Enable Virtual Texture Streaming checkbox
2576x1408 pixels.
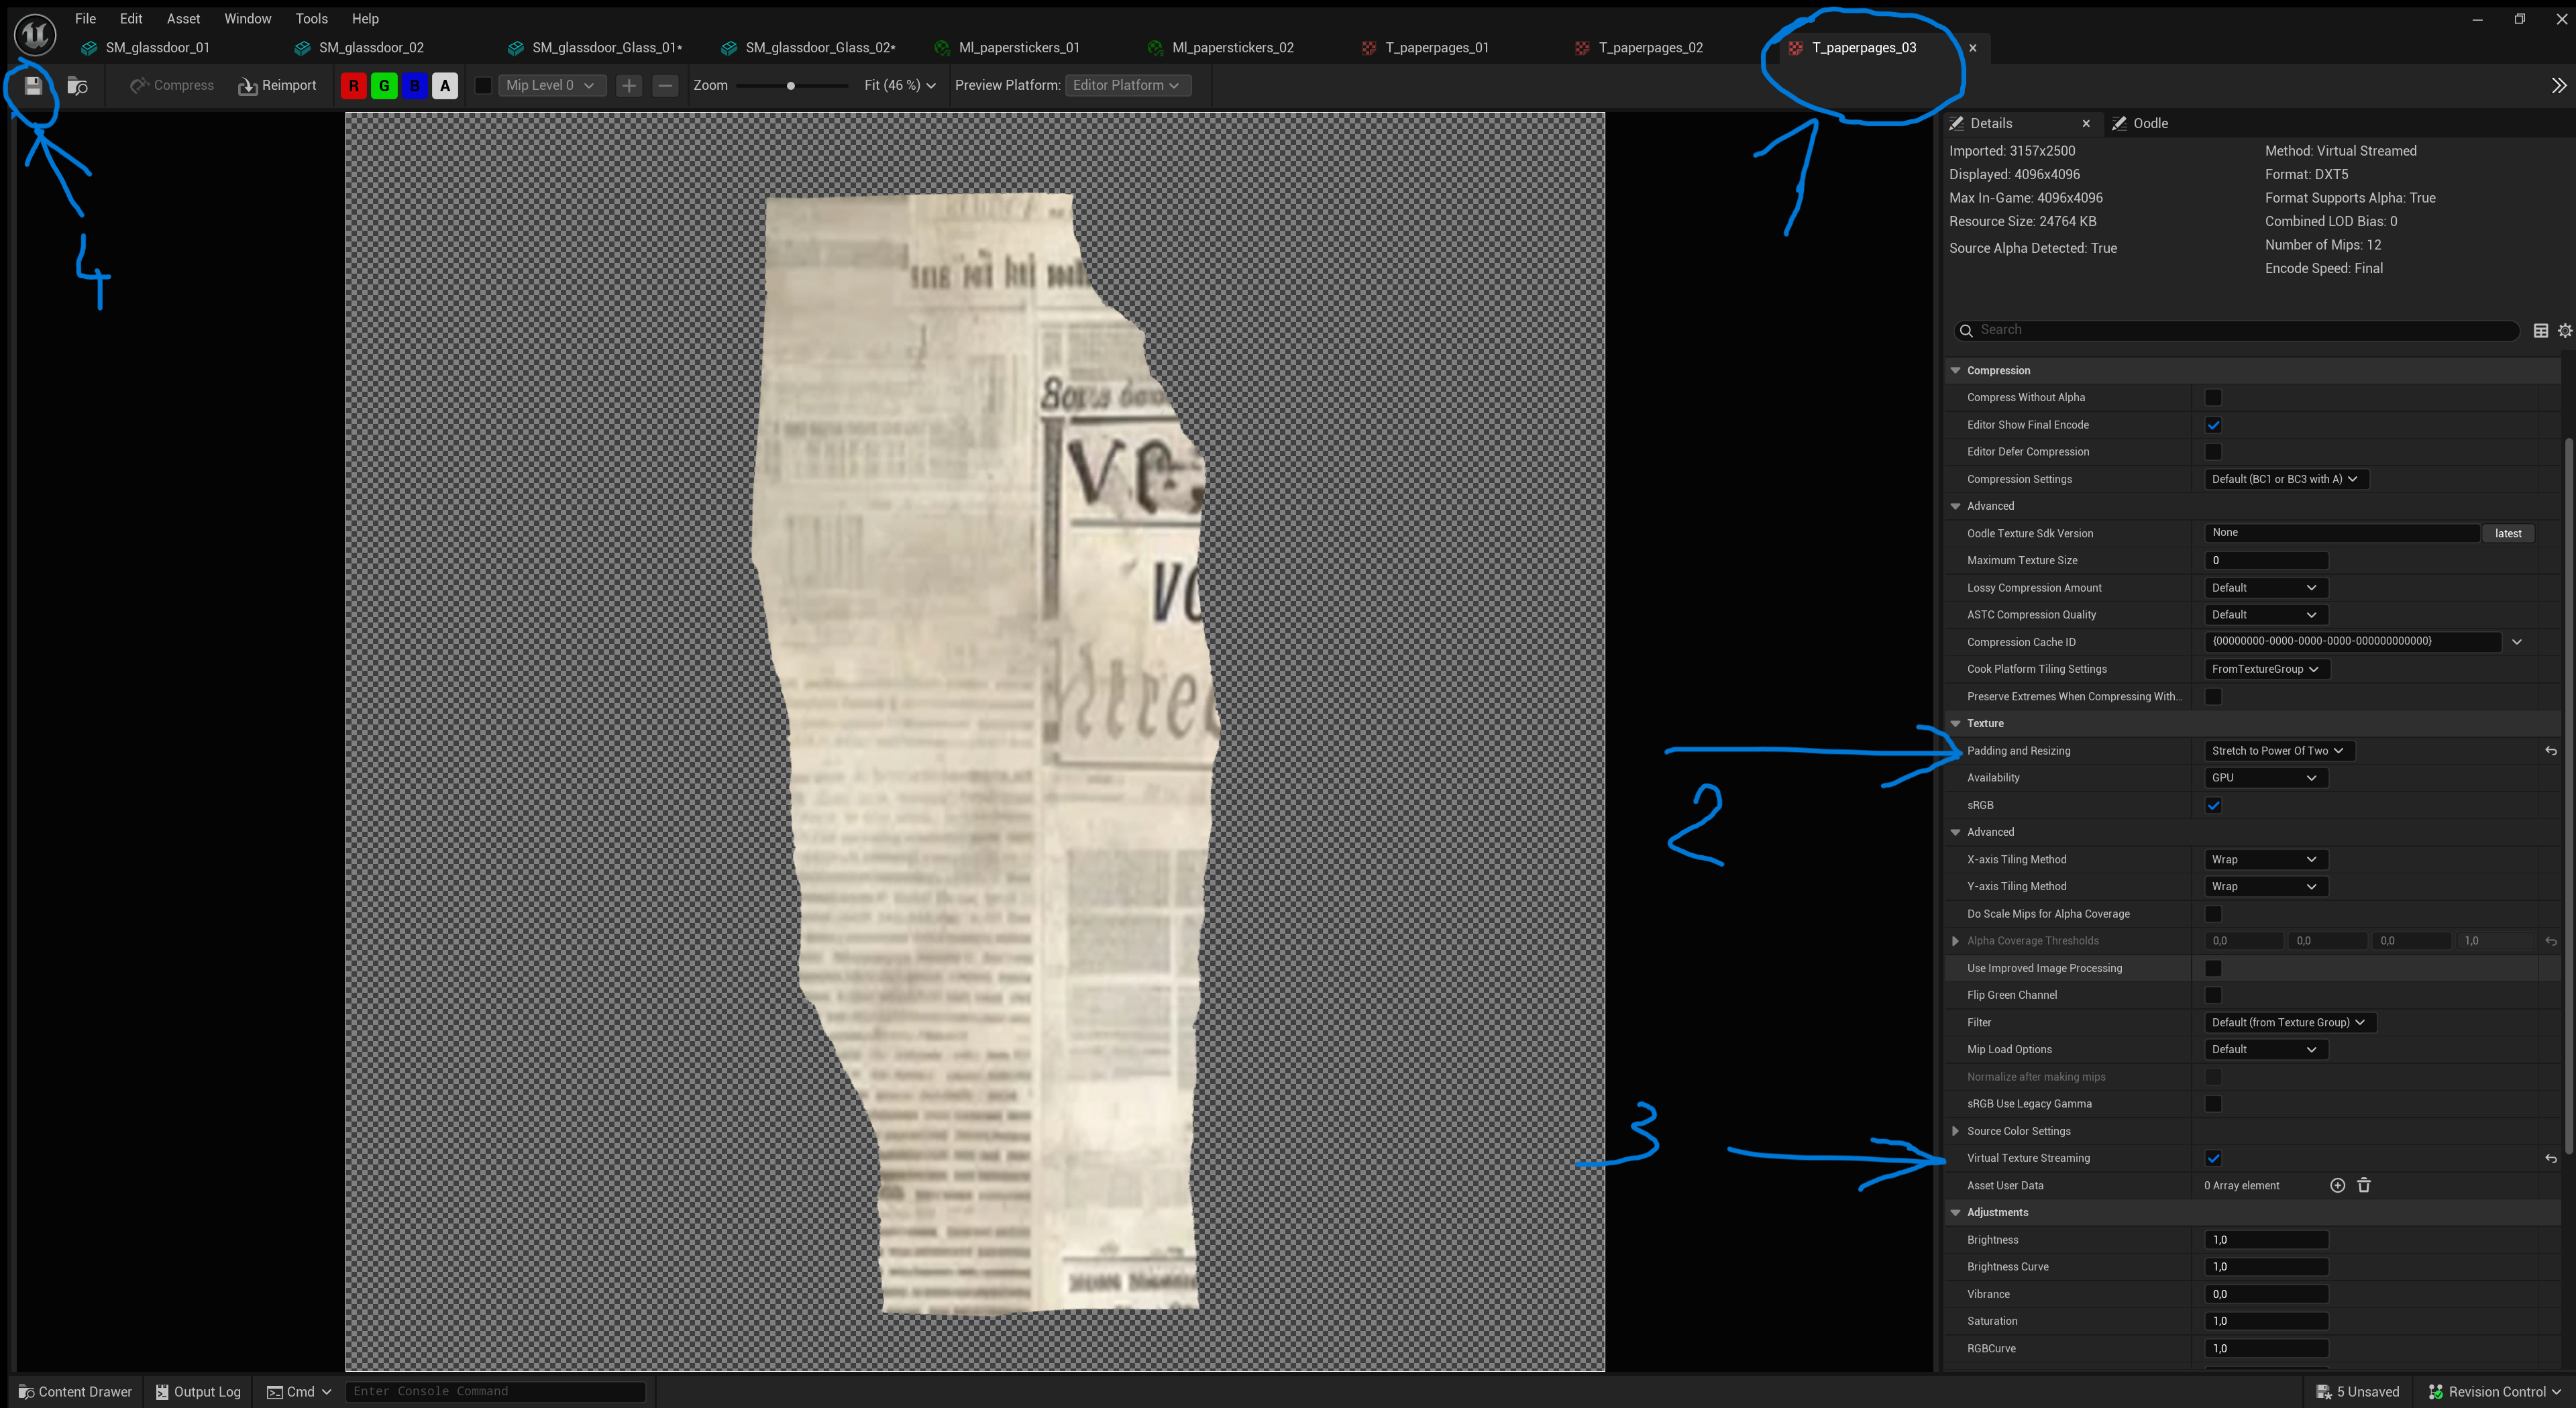(x=2214, y=1158)
